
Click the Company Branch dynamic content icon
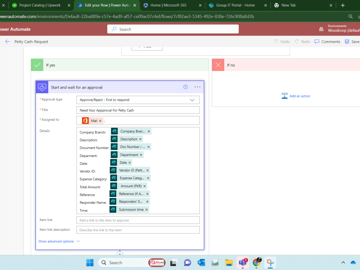[x=114, y=131]
